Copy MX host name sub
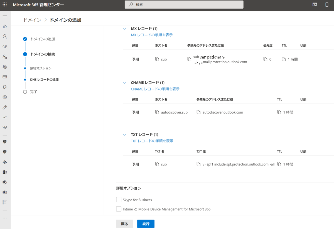The image size is (334, 229). click(157, 59)
